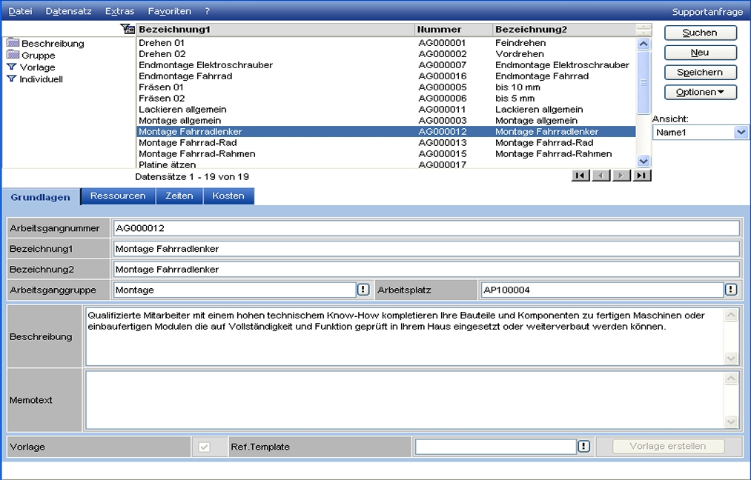The width and height of the screenshot is (751, 480).
Task: Open the Datensatz menu
Action: click(68, 11)
